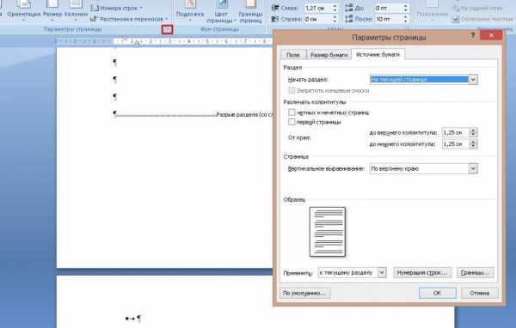Click the ОК button
This screenshot has height=328, width=516.
438,293
